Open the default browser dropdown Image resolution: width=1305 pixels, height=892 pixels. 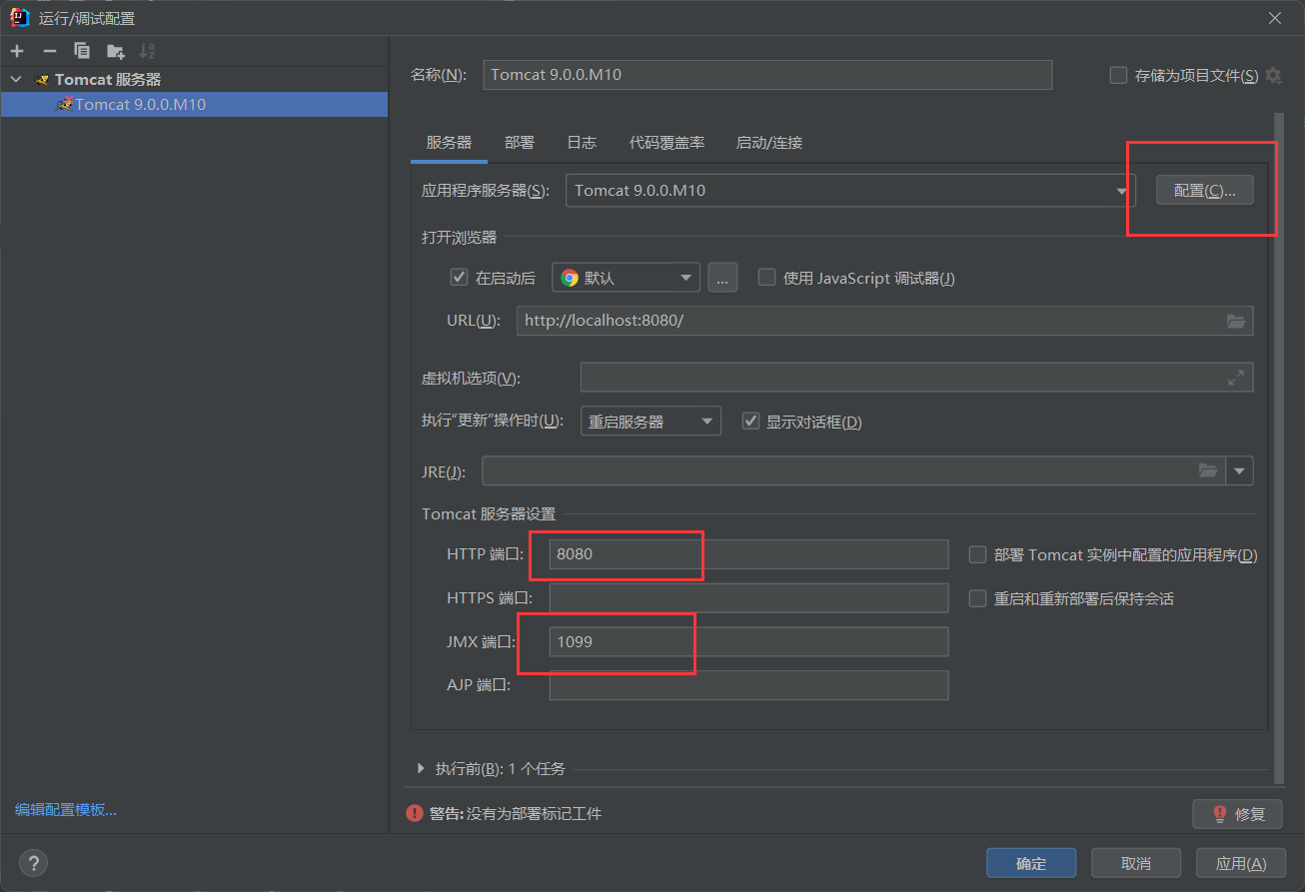pyautogui.click(x=626, y=278)
